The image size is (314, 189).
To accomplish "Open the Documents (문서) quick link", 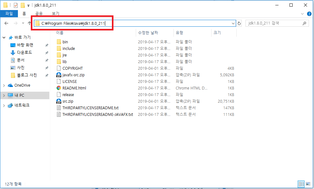I will pos(21,60).
